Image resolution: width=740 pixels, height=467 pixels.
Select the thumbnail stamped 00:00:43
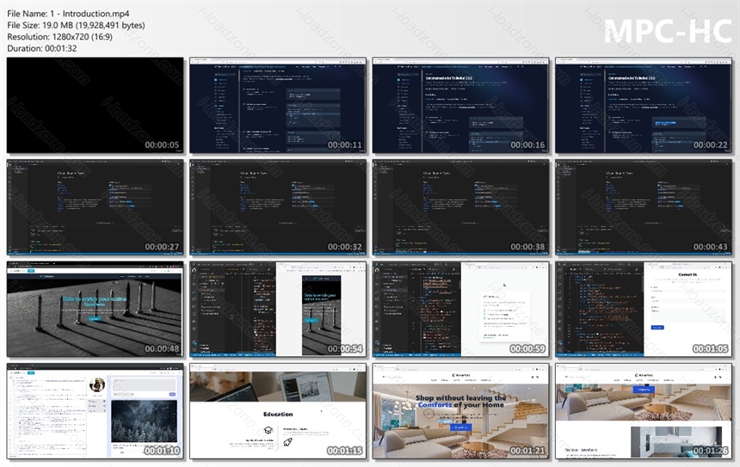tap(644, 207)
